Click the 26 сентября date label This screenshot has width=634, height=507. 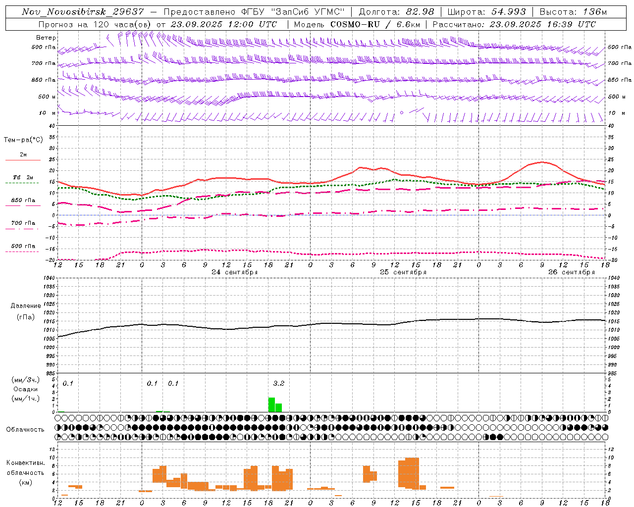pyautogui.click(x=571, y=272)
